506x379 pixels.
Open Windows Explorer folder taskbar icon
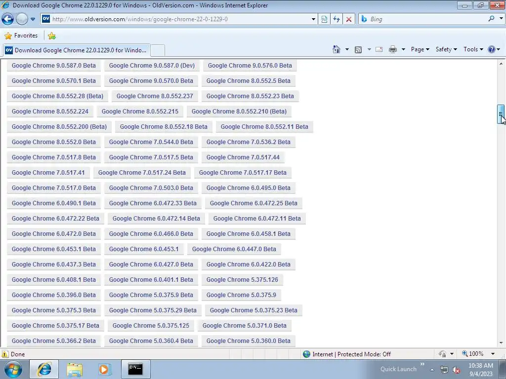click(75, 370)
